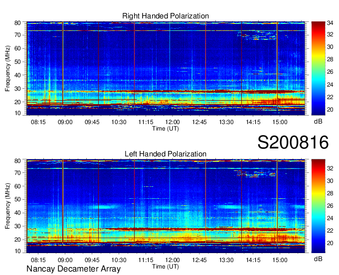The height and width of the screenshot is (275, 339).
Task: Click the Right Handed Polarization spectrogram image
Action: 166,68
